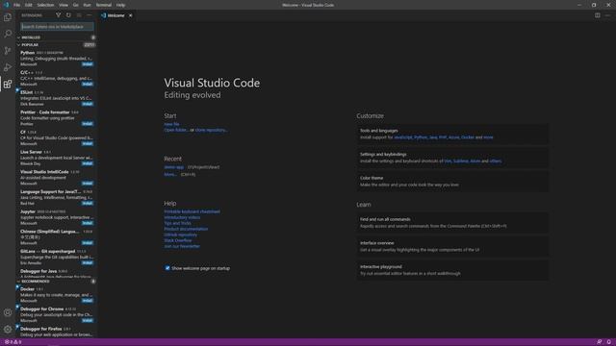This screenshot has height=346, width=616.
Task: Install Prettier - Code formatter extension
Action: 88,124
